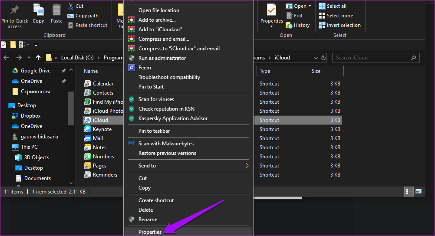Click the Calendar shortcut file icon
435x236 pixels.
click(x=87, y=83)
